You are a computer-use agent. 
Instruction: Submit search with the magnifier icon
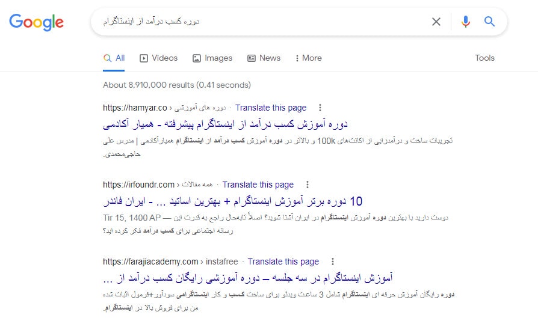[x=489, y=22]
